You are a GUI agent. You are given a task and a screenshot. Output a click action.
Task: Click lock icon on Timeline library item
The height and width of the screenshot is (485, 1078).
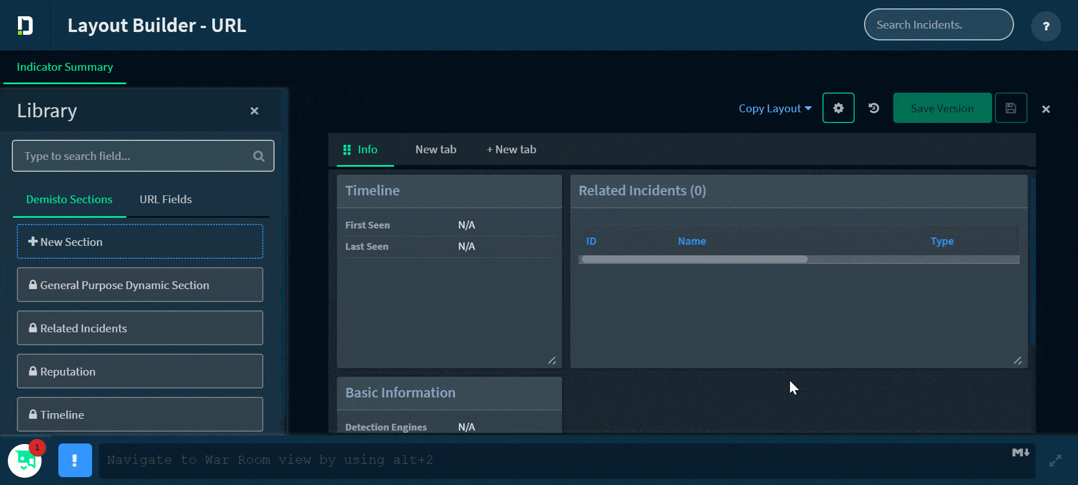pos(33,414)
